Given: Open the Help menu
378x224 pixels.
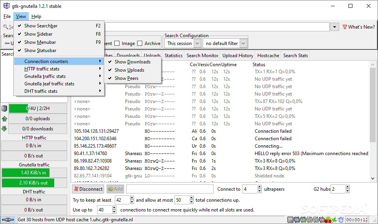Looking at the screenshot, I should pyautogui.click(x=36, y=16).
